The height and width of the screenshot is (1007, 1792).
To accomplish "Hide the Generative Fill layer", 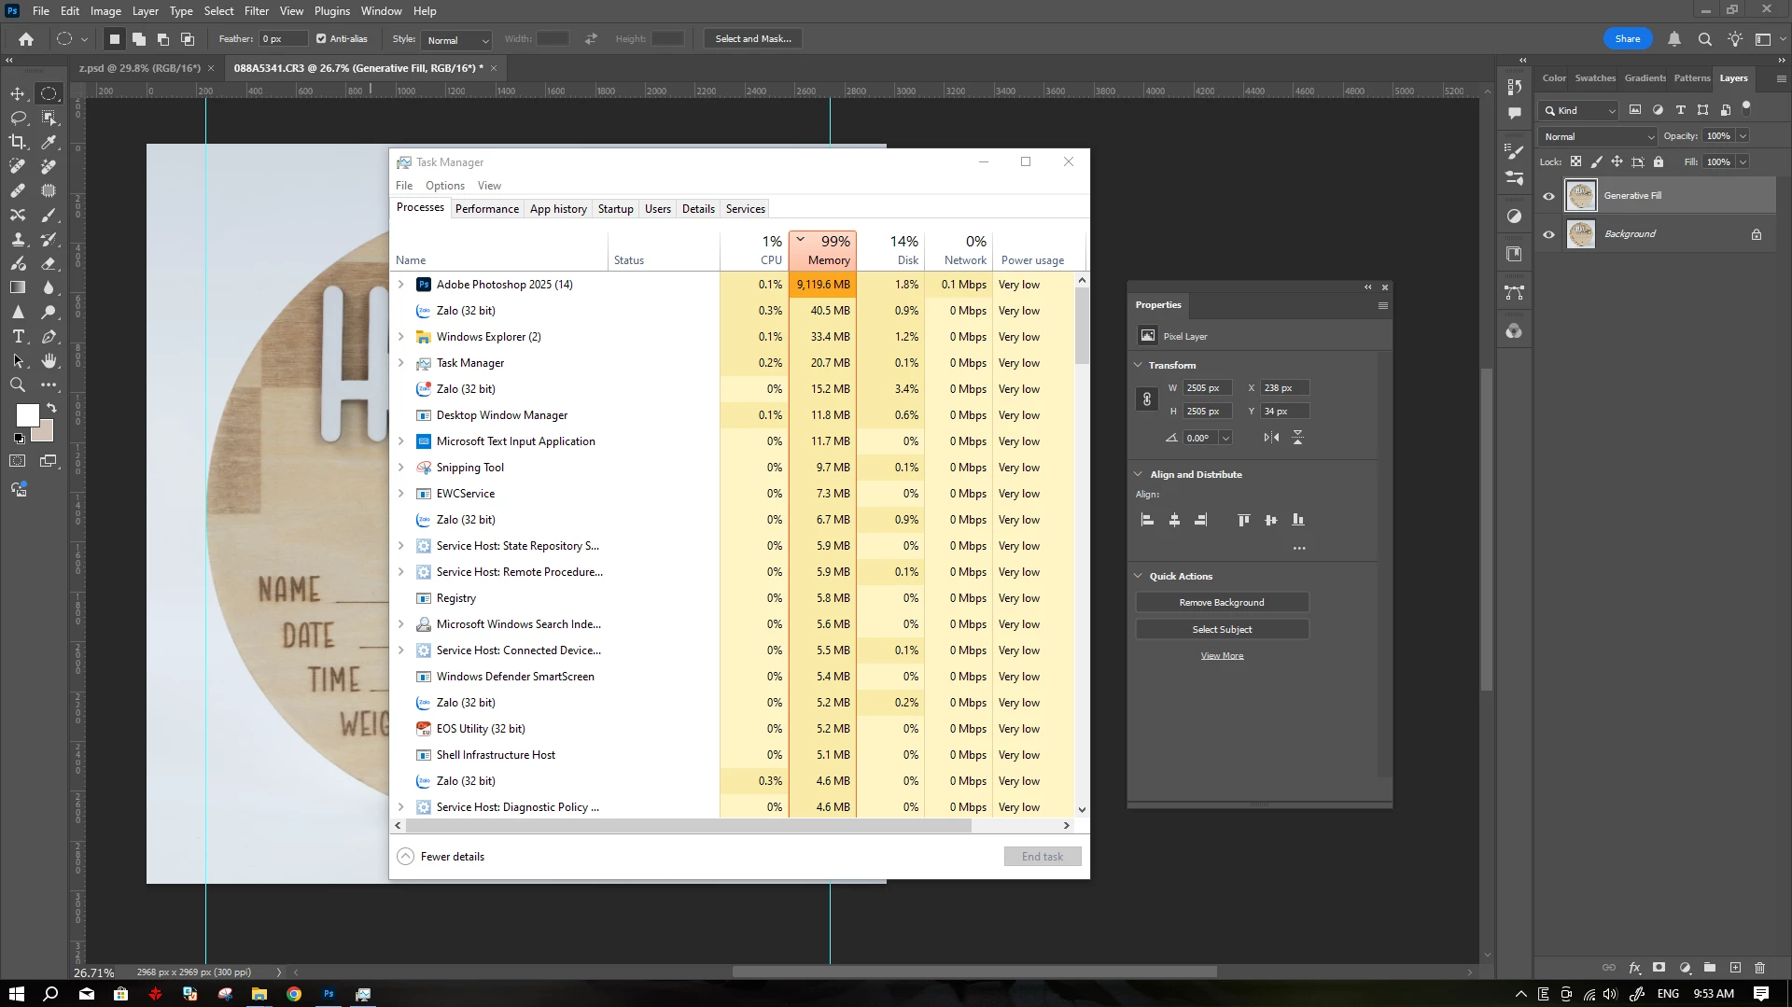I will click(1549, 196).
